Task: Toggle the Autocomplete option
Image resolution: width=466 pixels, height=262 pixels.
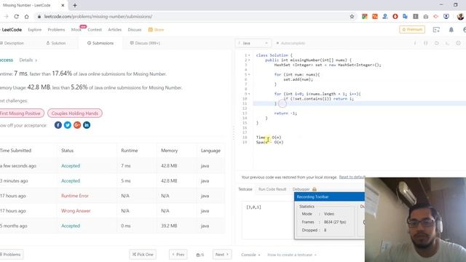Action: 291,43
